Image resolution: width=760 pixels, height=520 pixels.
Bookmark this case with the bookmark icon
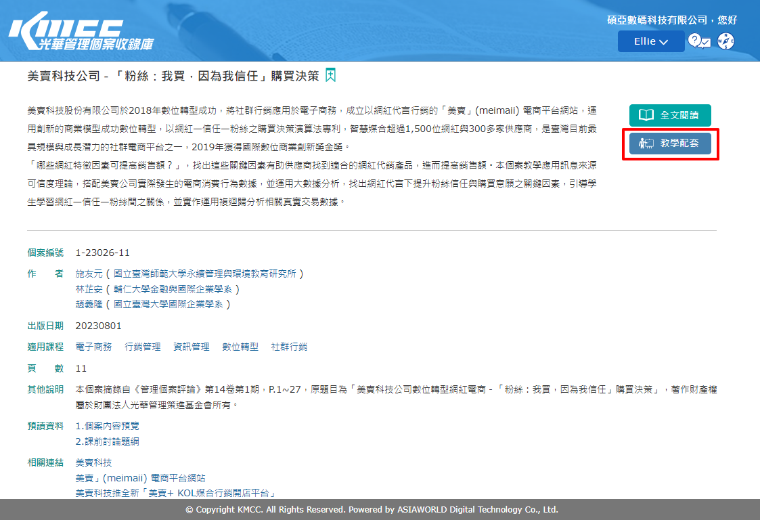click(330, 75)
